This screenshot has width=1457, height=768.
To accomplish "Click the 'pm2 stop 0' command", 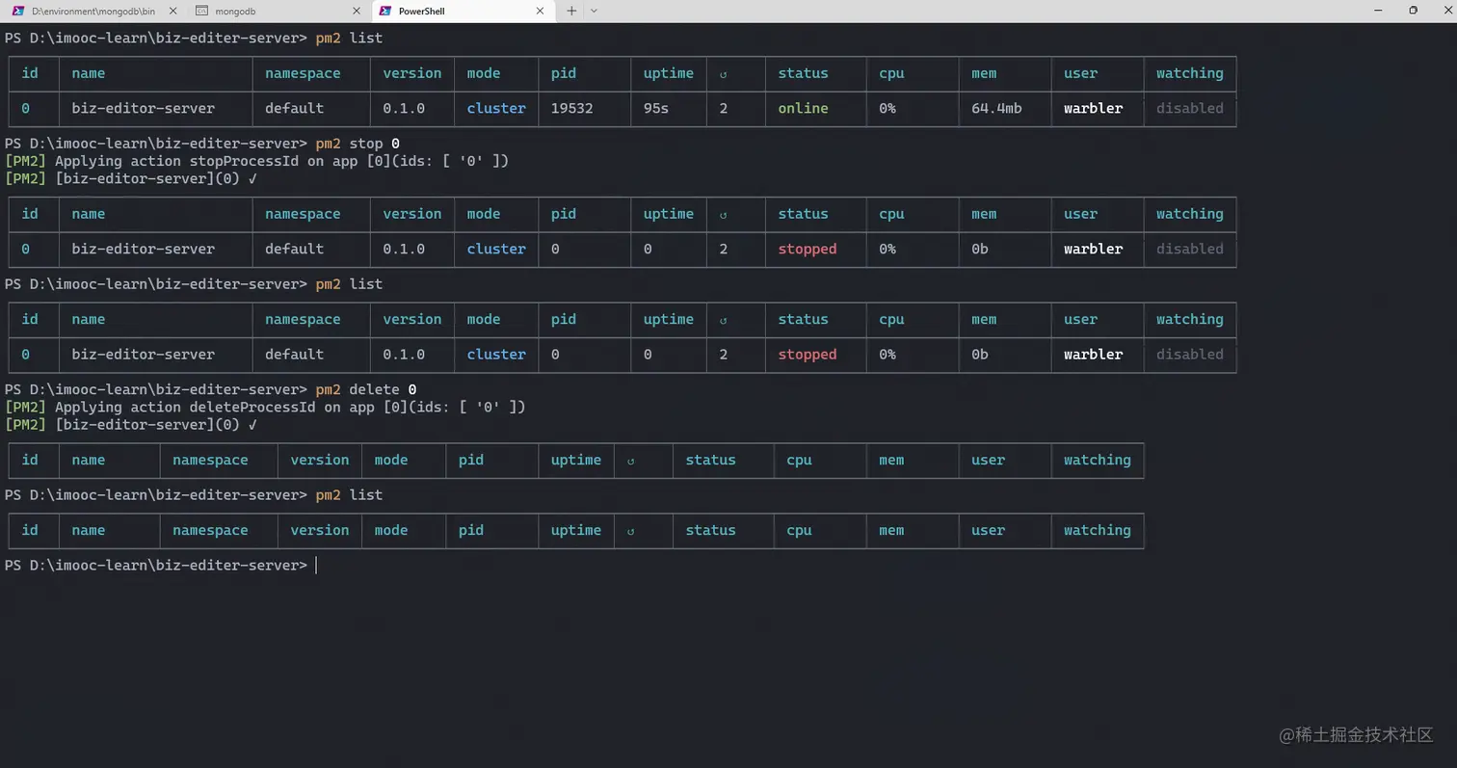I will coord(358,144).
